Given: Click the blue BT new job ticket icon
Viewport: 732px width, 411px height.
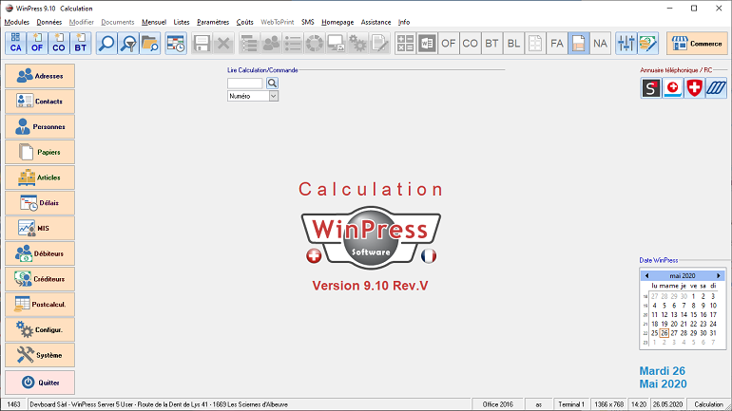Looking at the screenshot, I should (x=80, y=44).
